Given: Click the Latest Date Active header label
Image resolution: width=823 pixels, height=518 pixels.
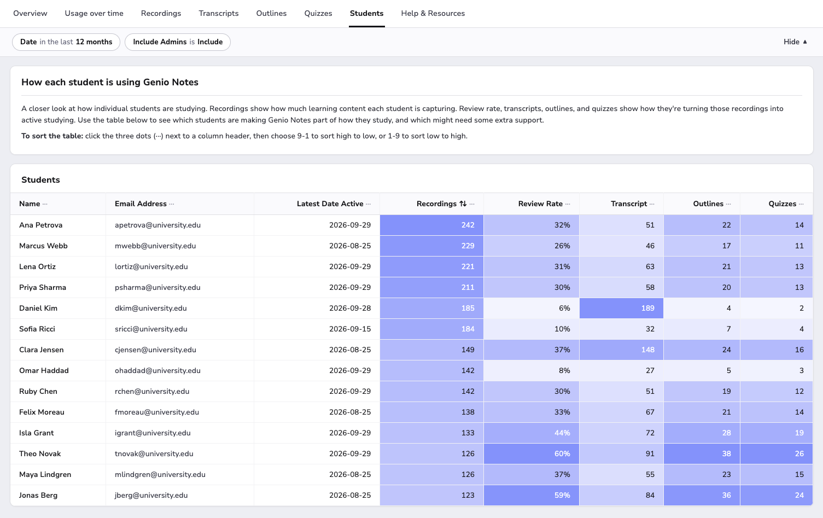Looking at the screenshot, I should (x=330, y=203).
